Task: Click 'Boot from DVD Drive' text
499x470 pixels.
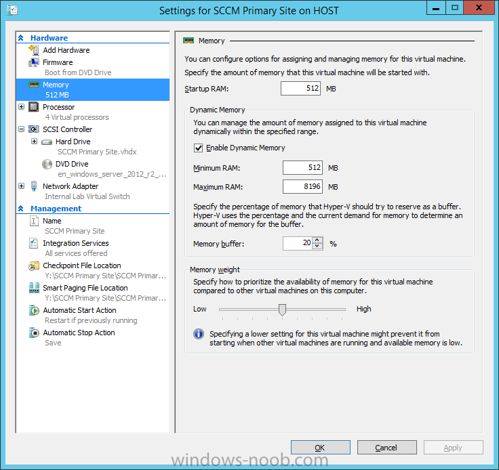Action: (78, 72)
